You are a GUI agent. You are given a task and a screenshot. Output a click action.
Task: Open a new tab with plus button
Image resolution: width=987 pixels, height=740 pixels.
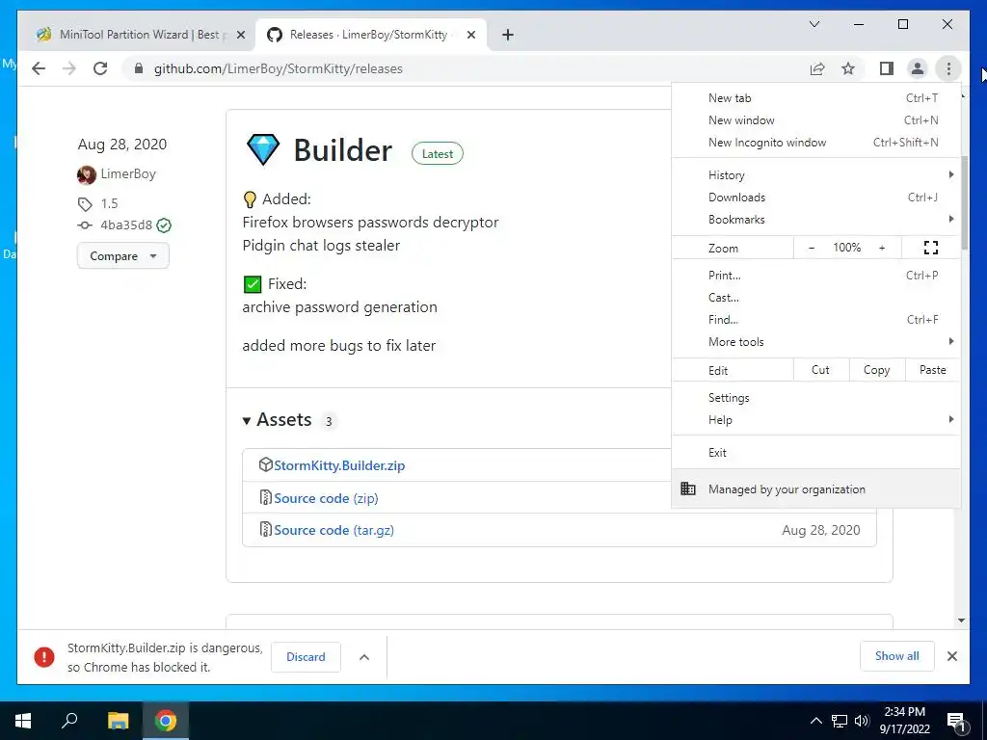click(508, 35)
